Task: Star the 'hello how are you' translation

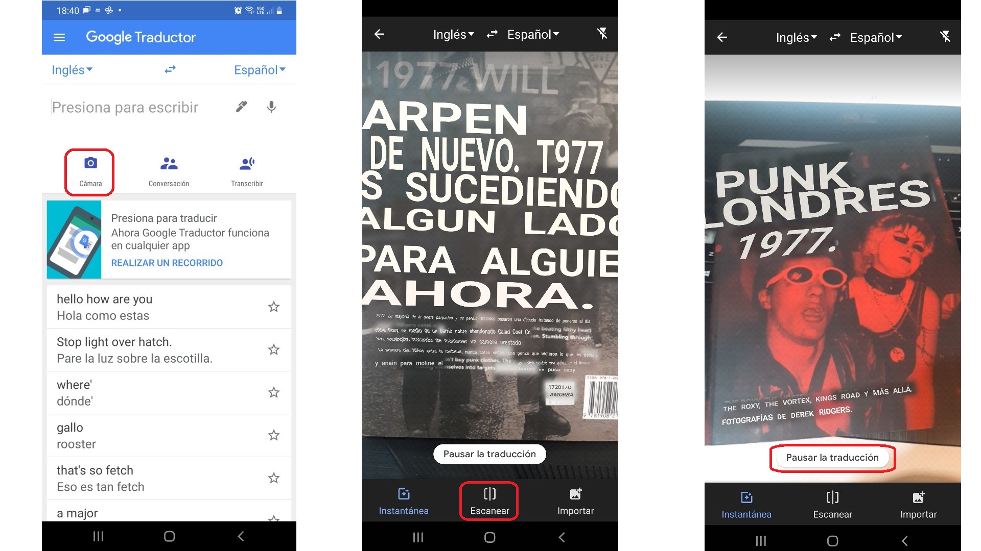Action: tap(274, 307)
